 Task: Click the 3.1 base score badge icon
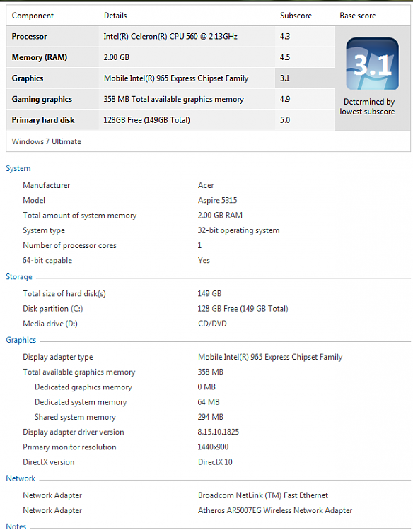coord(372,64)
